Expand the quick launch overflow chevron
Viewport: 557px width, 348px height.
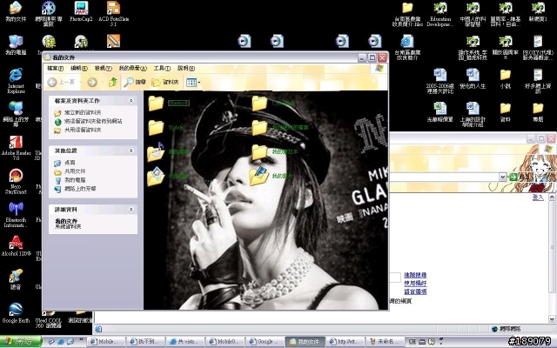[x=81, y=339]
